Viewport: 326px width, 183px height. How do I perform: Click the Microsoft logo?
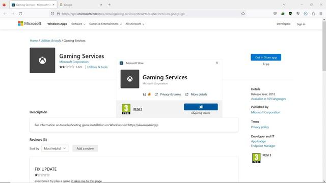(x=30, y=24)
